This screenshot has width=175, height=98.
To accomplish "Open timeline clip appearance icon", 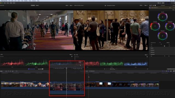I will pyautogui.click(x=171, y=71).
